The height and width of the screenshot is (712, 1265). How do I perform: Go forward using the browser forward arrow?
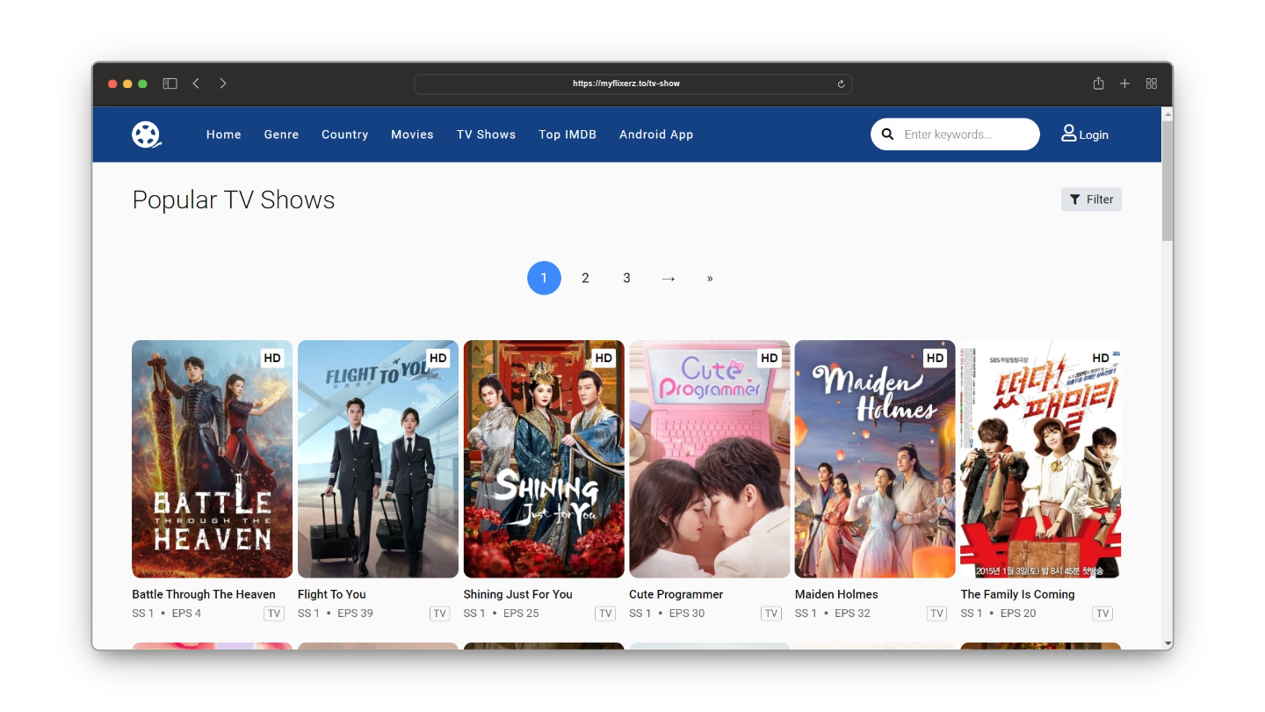(x=223, y=84)
